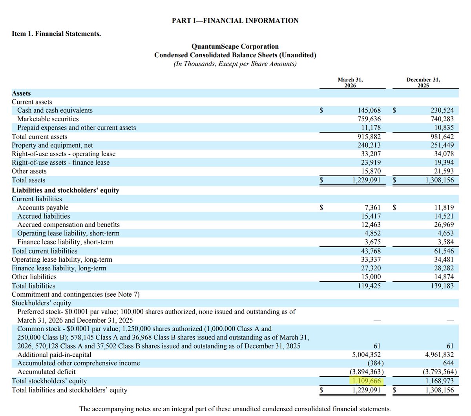This screenshot has width=471, height=416.
Task: Select 'Operating lease liability, short-term' label
Action: click(x=68, y=234)
